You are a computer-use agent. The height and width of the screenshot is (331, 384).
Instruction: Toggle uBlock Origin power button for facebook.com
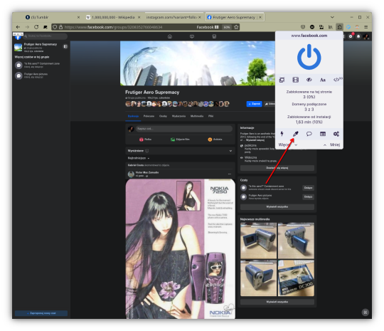[x=309, y=57]
